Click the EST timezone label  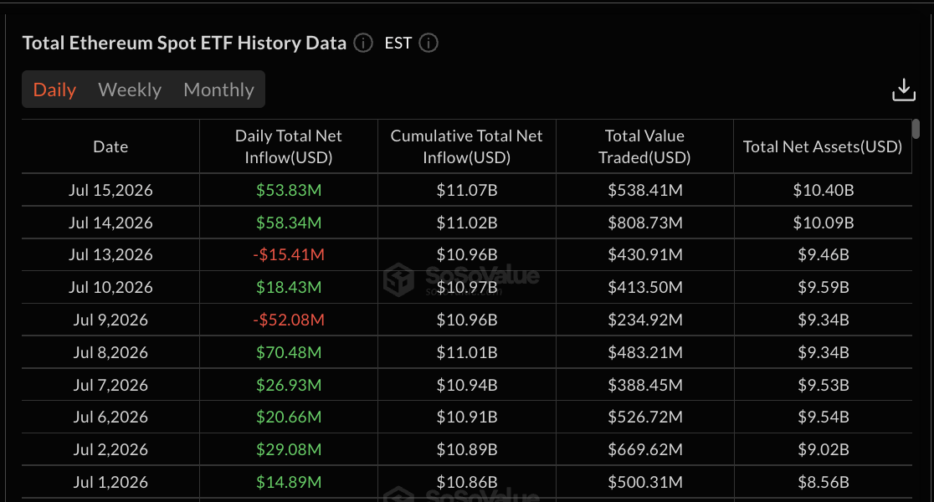[398, 43]
